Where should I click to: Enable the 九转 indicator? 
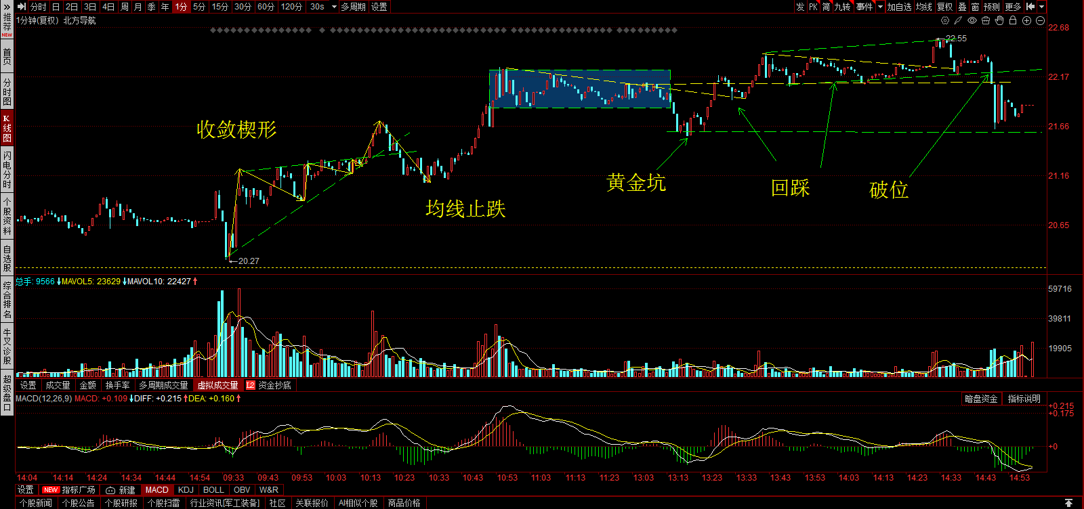[x=842, y=7]
